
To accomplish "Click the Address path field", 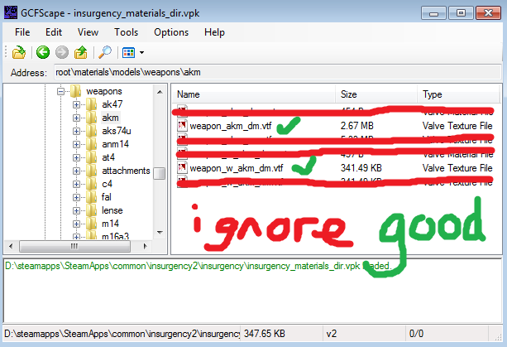I will [x=277, y=72].
